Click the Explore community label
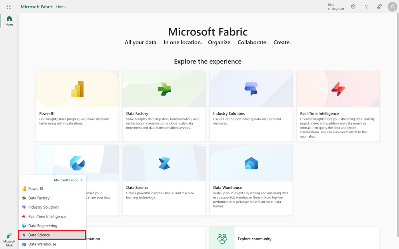 point(254,239)
